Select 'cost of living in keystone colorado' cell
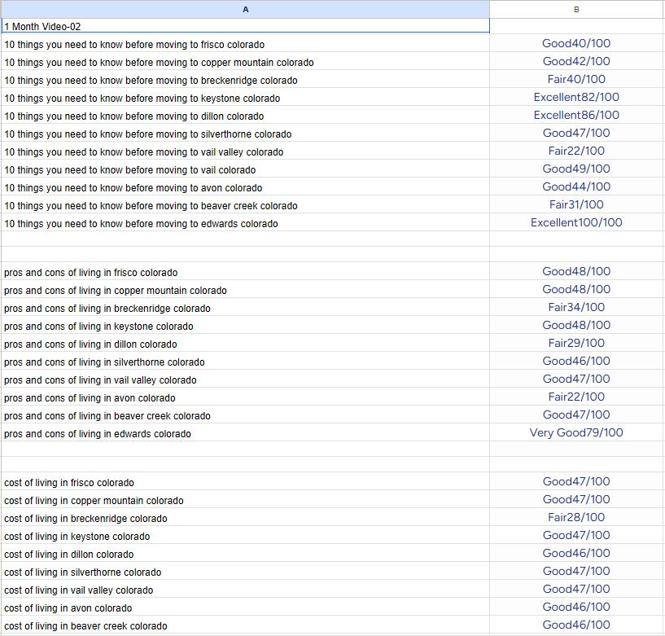This screenshot has height=636, width=665. (x=77, y=537)
